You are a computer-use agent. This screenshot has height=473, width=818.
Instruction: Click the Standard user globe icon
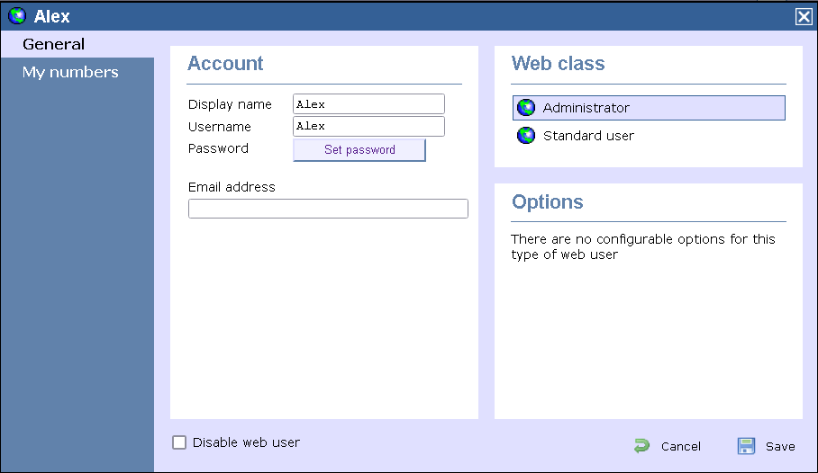526,136
